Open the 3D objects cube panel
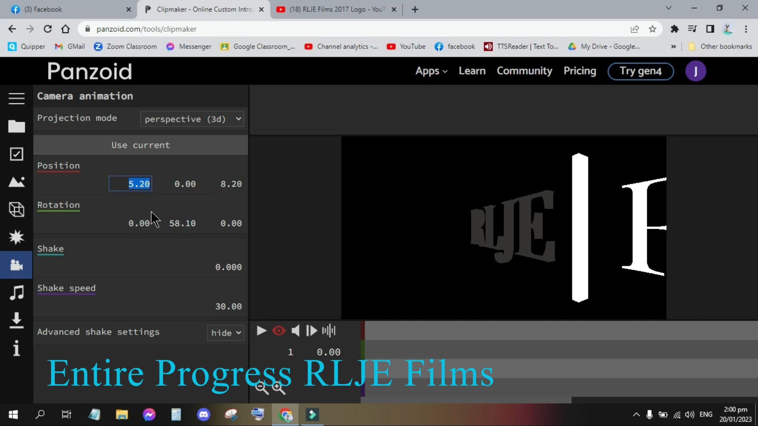Screen dimensions: 758x426 17,209
